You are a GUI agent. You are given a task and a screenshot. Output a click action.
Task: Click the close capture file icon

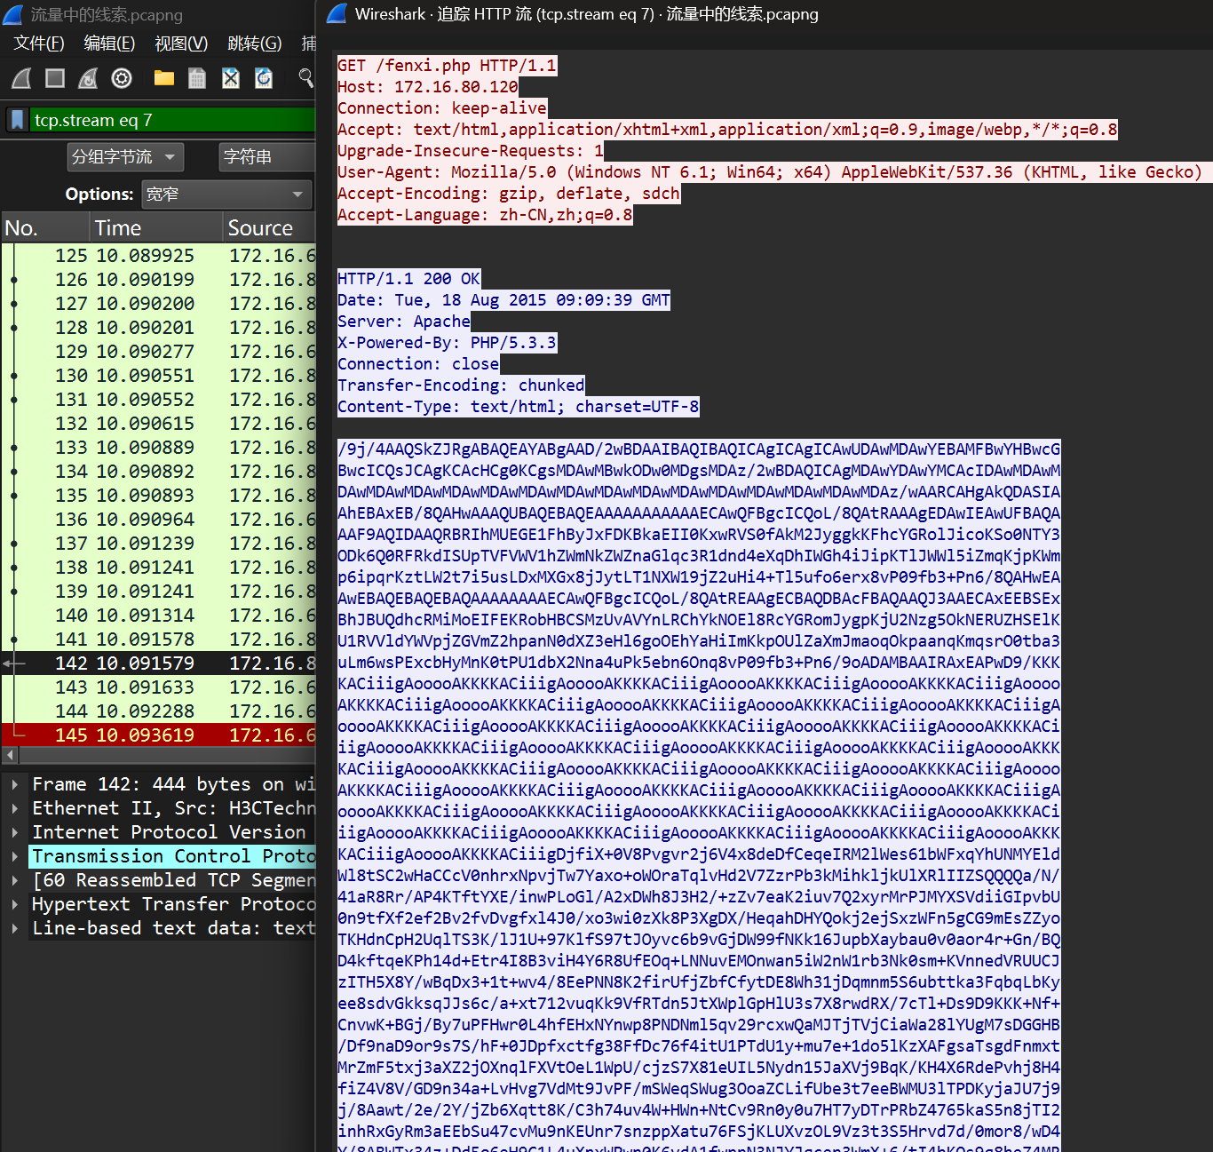pyautogui.click(x=231, y=78)
